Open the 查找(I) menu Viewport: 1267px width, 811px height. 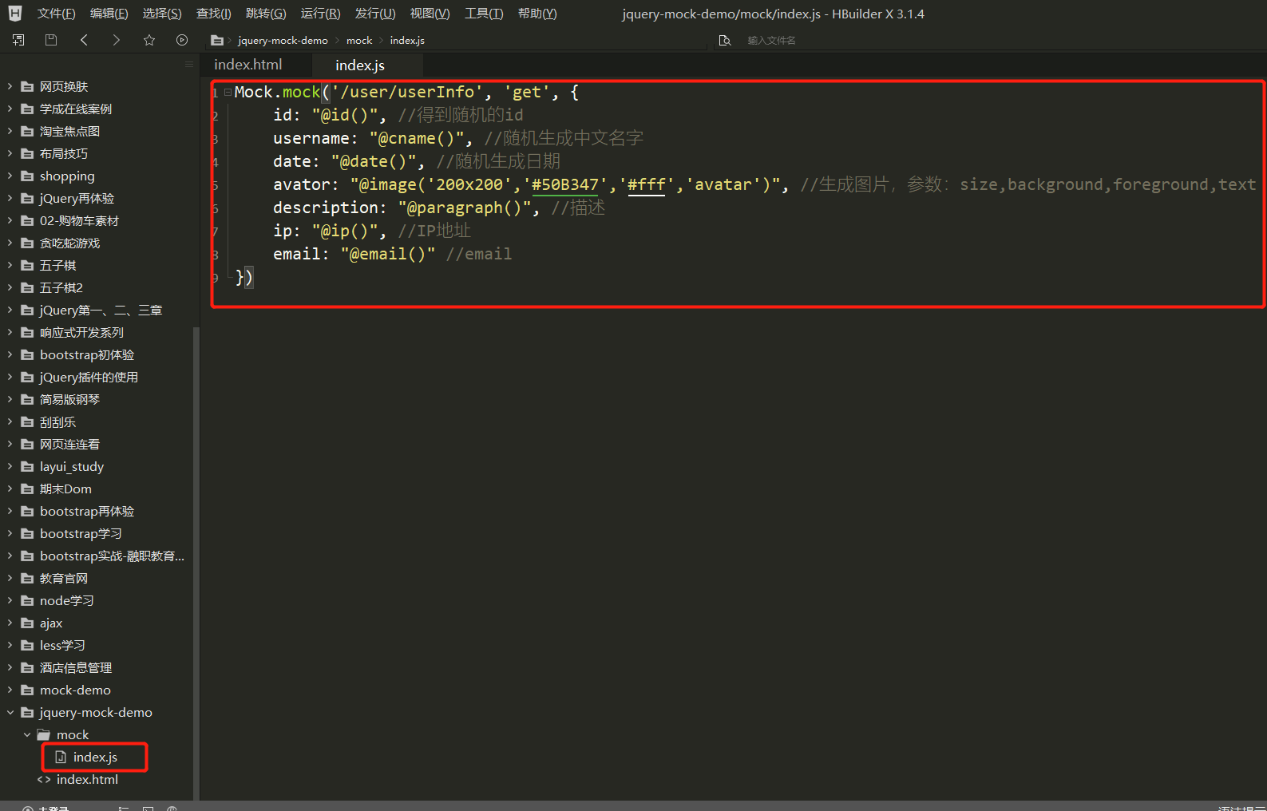(x=214, y=14)
